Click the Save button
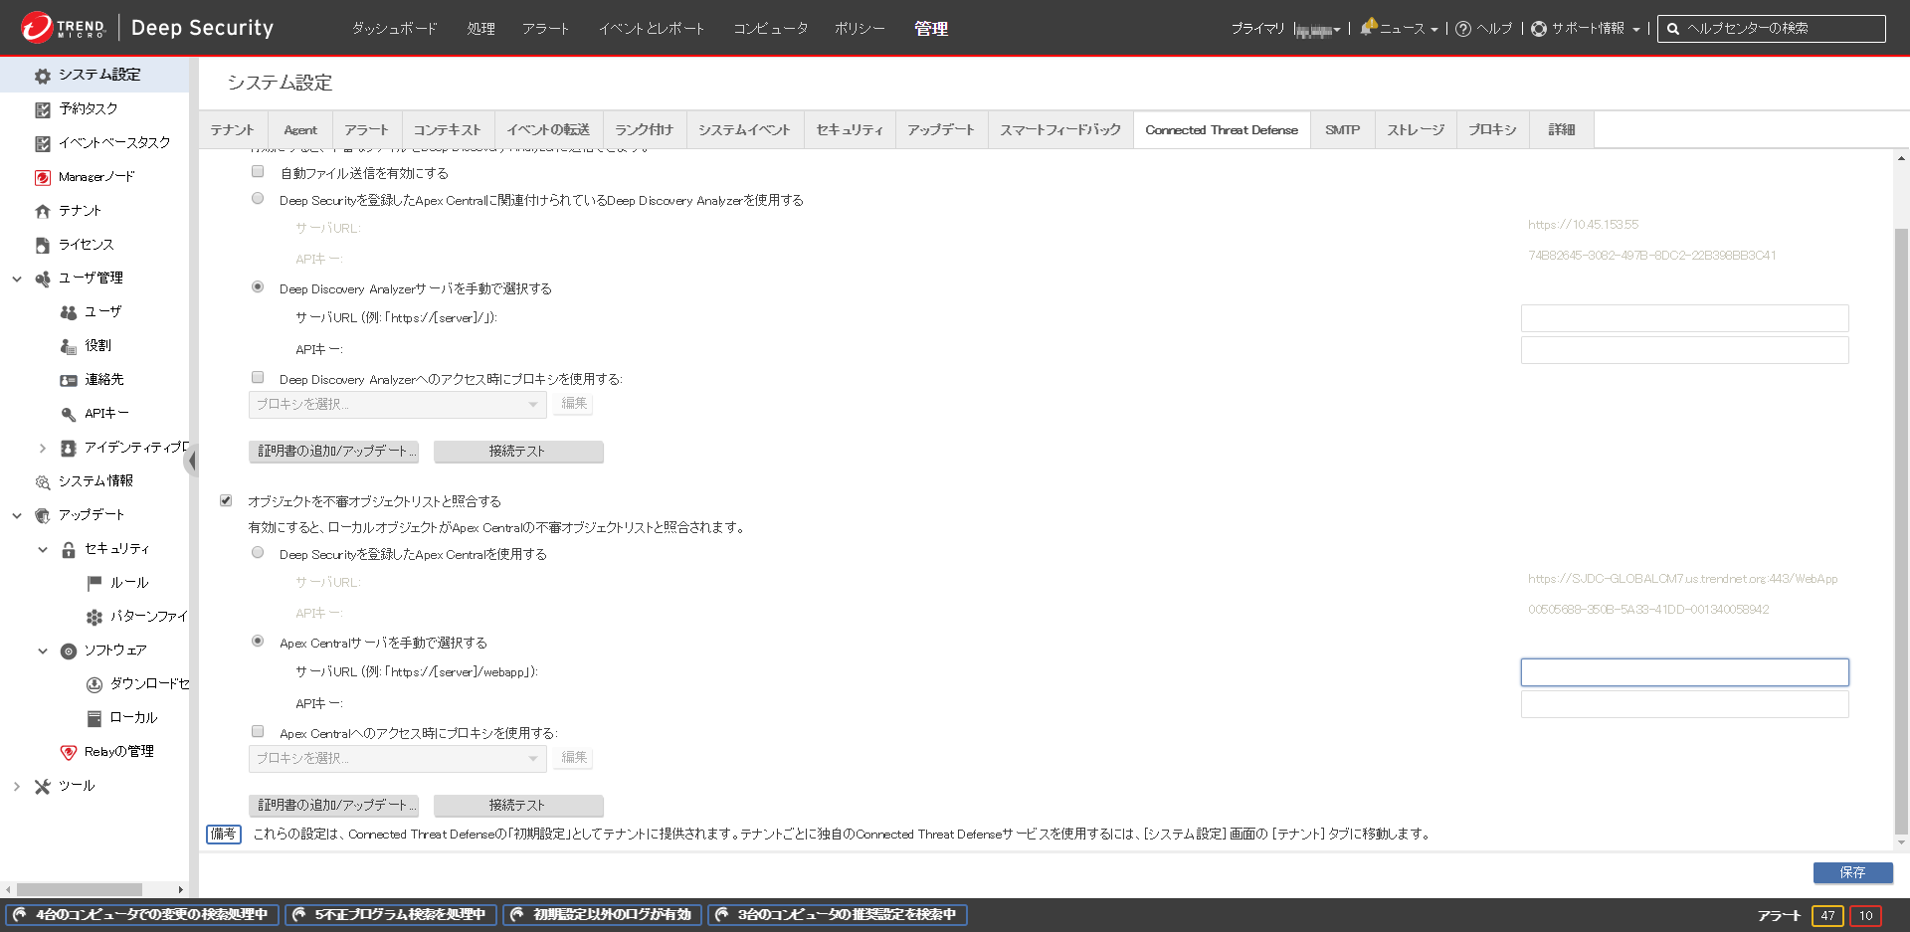This screenshot has height=932, width=1910. (x=1851, y=872)
